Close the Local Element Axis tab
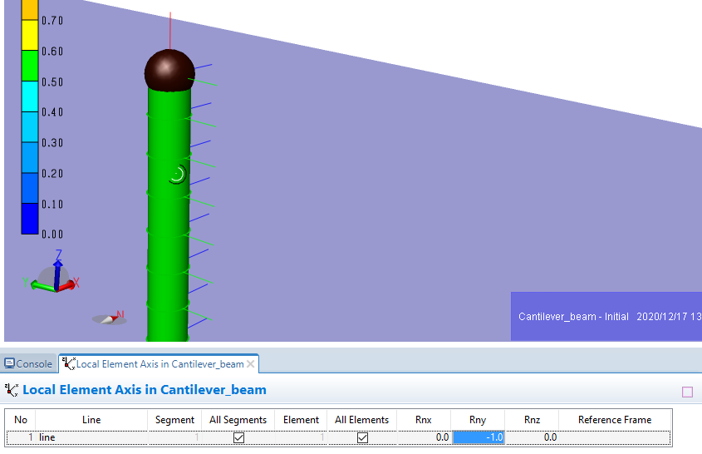The width and height of the screenshot is (702, 454). (251, 364)
